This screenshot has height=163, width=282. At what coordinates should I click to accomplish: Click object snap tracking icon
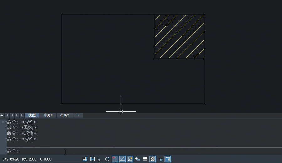pyautogui.click(x=123, y=159)
